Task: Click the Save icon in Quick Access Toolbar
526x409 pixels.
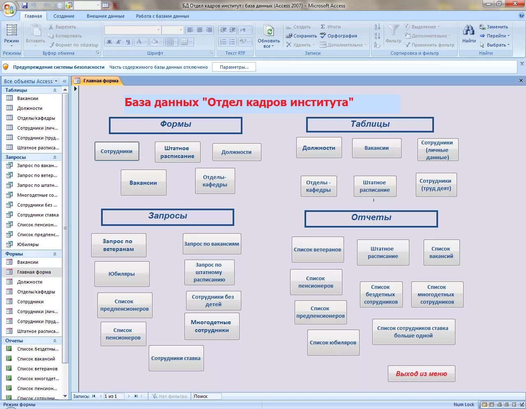Action: click(25, 5)
